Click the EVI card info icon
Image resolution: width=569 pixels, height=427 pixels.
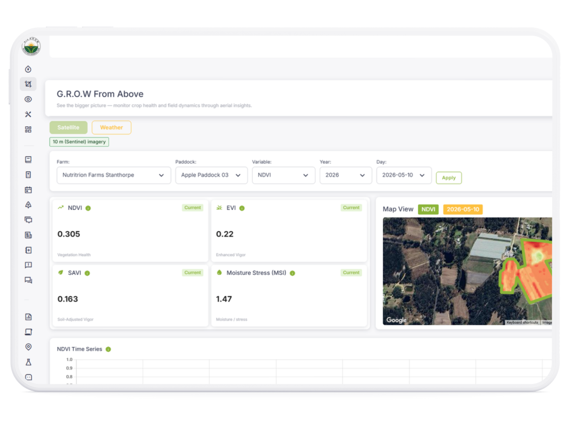(242, 208)
